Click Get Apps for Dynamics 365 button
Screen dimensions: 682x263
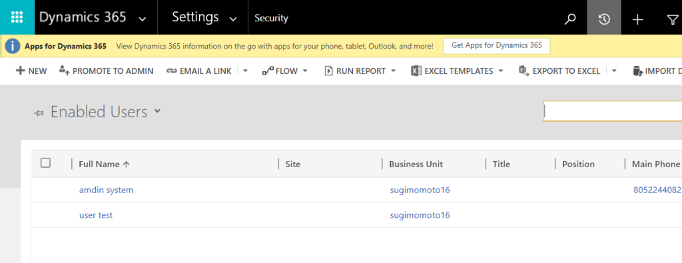(497, 46)
